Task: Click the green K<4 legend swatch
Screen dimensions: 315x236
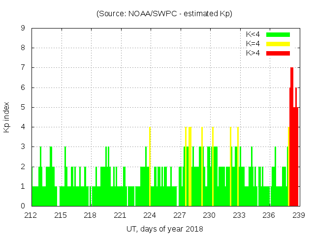Action: coord(278,34)
